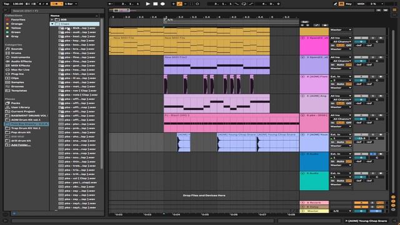Start playback with the Play button
The height and width of the screenshot is (225, 400).
pyautogui.click(x=148, y=4)
